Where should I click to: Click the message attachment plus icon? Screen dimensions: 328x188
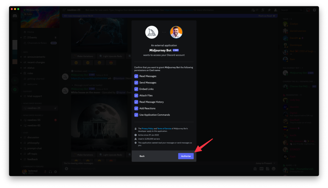pos(67,169)
